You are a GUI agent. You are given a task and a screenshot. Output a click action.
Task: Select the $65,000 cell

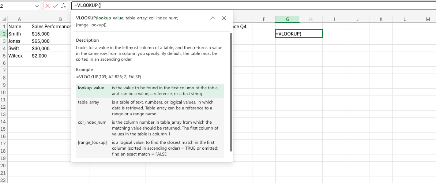coord(51,41)
